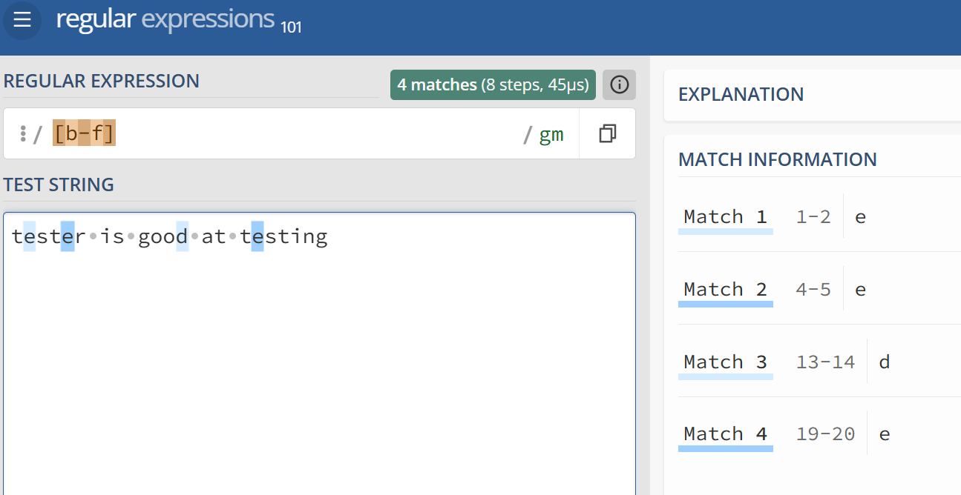The height and width of the screenshot is (495, 961).
Task: Click the test string text area
Action: [319, 354]
